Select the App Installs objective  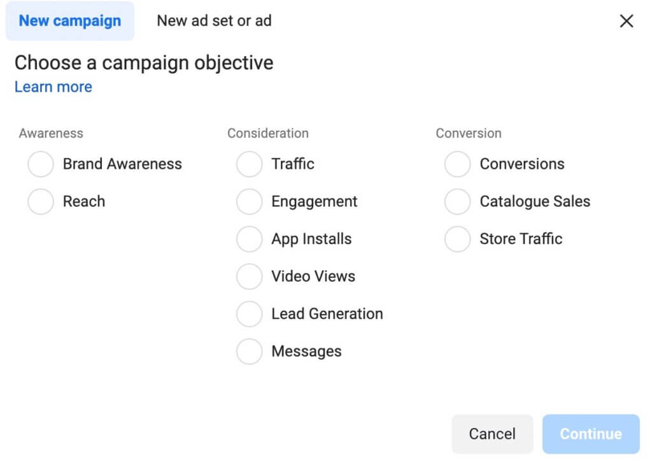click(249, 239)
